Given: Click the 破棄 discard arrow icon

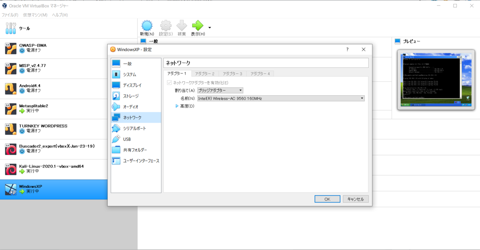Looking at the screenshot, I should coord(182,26).
